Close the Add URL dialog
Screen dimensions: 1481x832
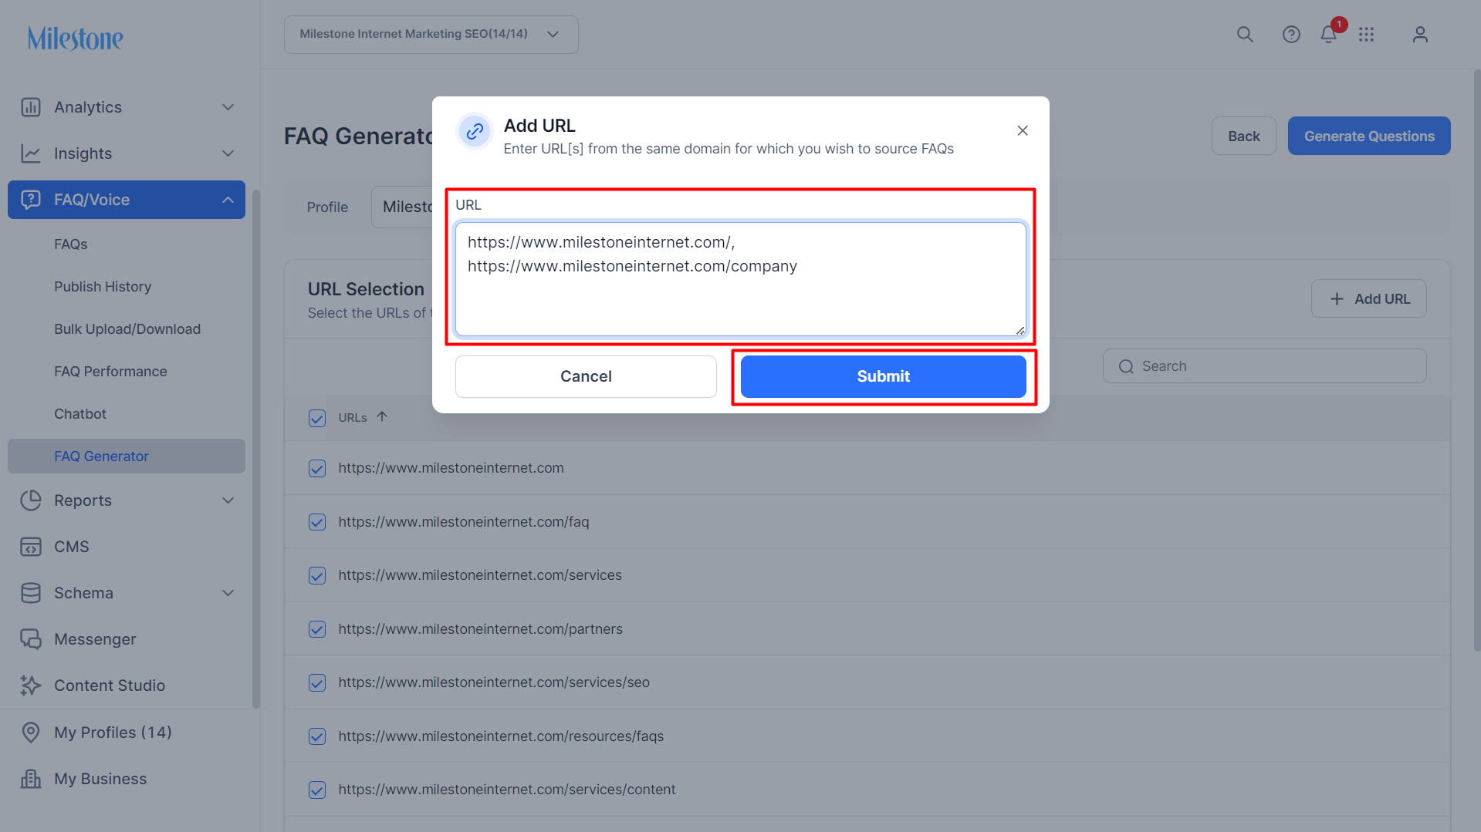point(1023,130)
